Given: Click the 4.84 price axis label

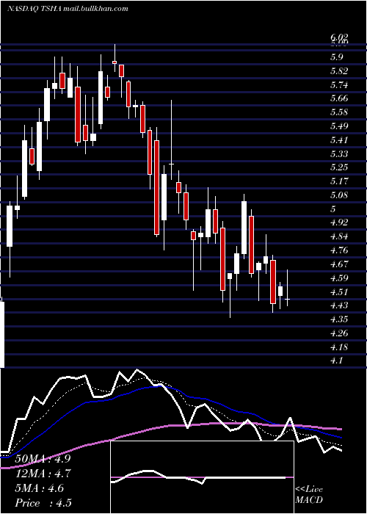Looking at the screenshot, I should click(339, 236).
